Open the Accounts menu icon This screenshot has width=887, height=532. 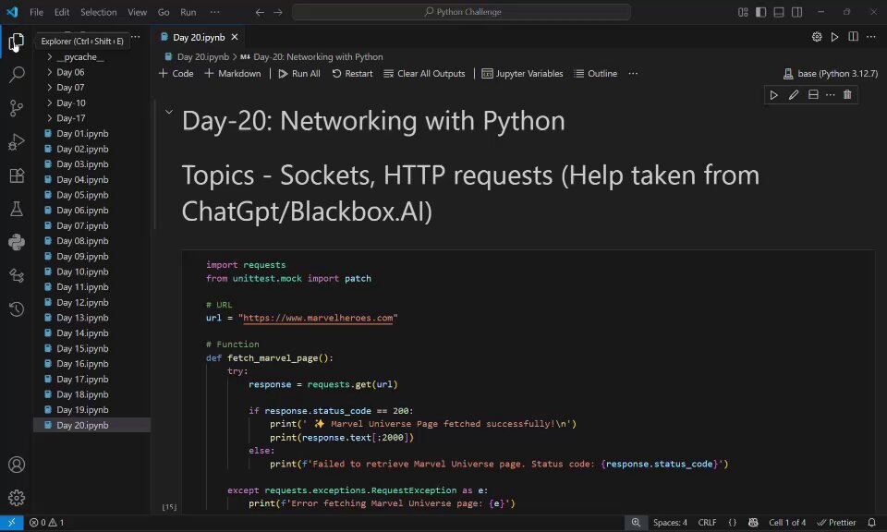[x=17, y=465]
